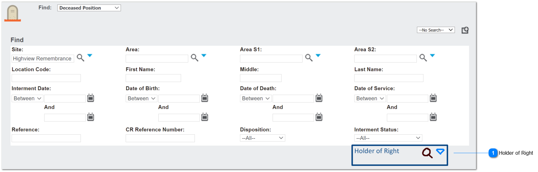This screenshot has height=172, width=538.
Task: Open the Interment Date end calendar icon
Action: coord(91,117)
